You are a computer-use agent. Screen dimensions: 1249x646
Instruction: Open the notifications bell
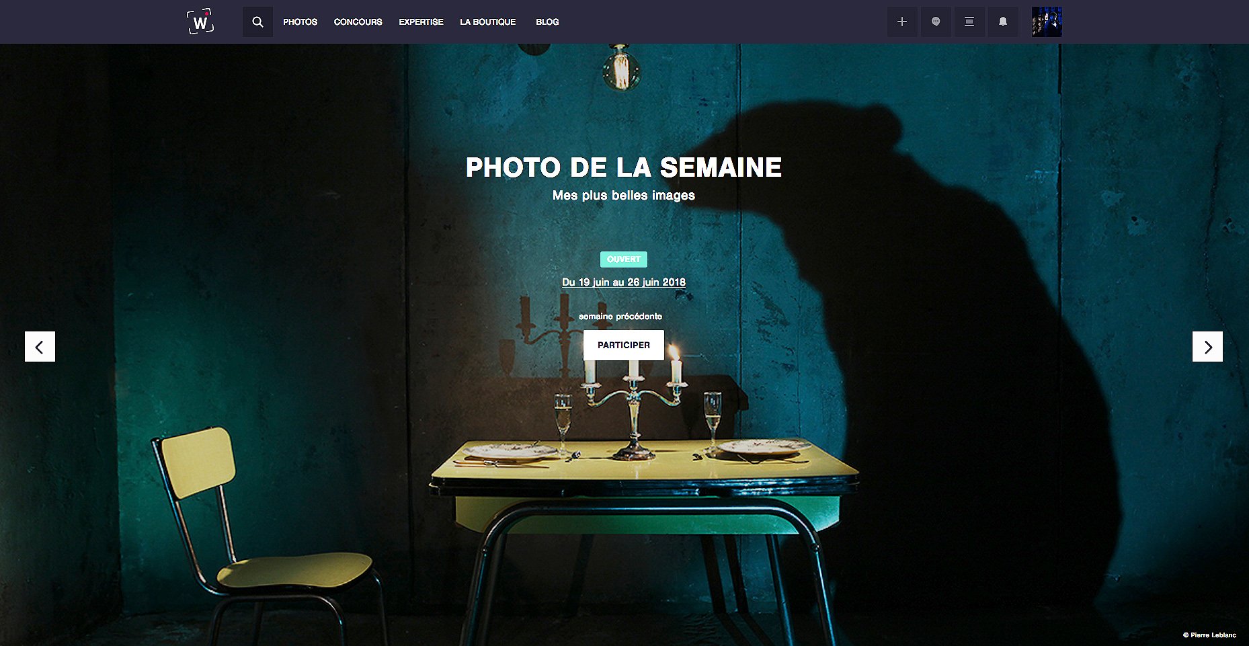pyautogui.click(x=1003, y=22)
